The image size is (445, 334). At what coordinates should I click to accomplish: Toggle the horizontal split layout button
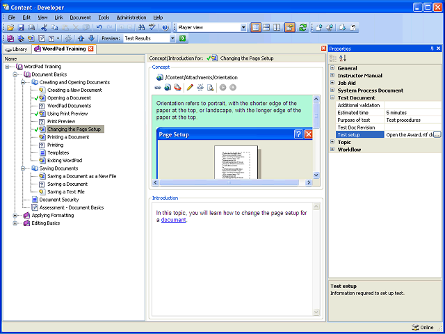[266, 28]
